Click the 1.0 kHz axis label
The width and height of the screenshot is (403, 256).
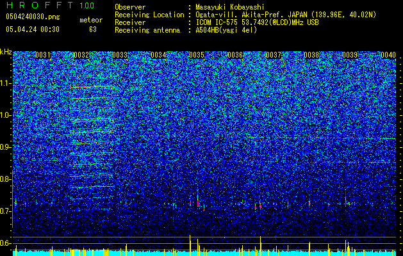[x=5, y=115]
